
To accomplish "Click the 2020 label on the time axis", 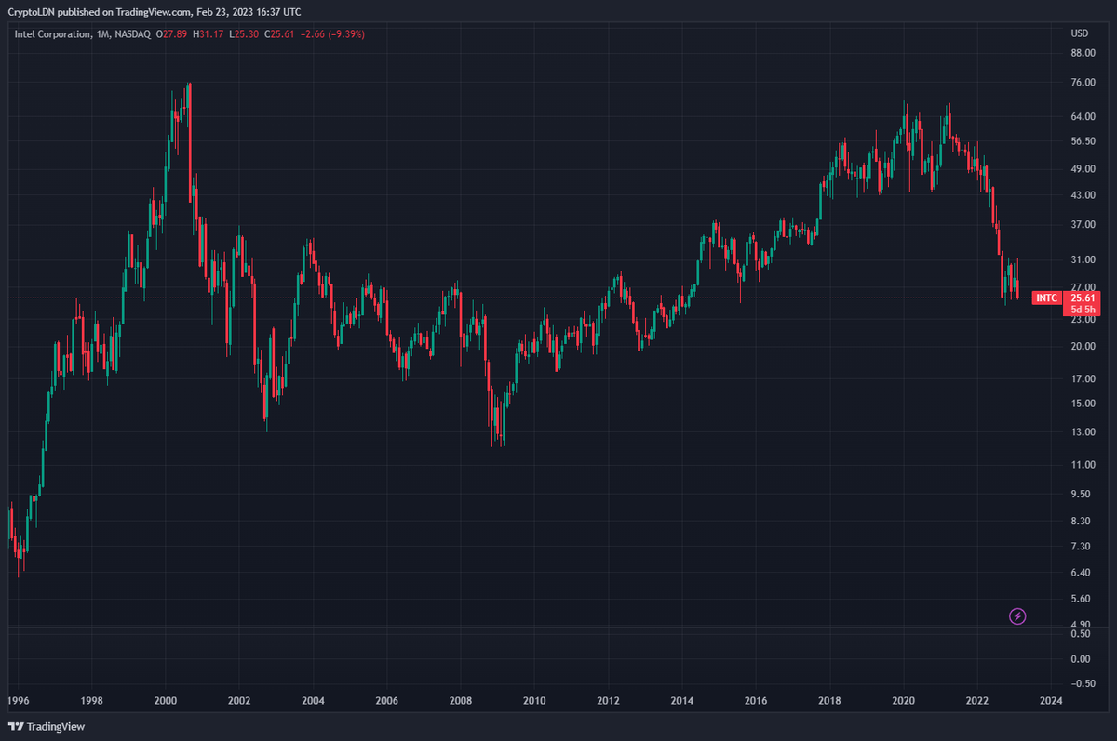I will point(905,701).
